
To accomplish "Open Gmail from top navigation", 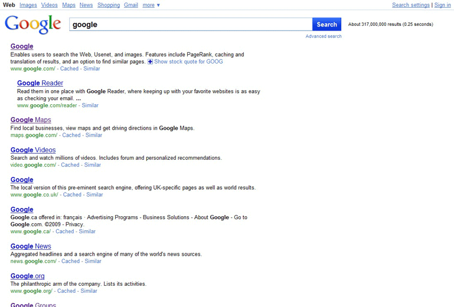I will tap(131, 5).
